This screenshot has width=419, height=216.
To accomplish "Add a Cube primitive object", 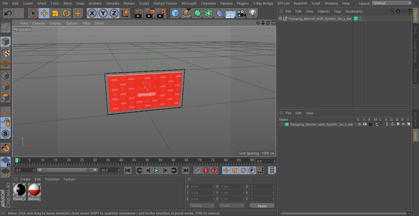I will [x=175, y=13].
